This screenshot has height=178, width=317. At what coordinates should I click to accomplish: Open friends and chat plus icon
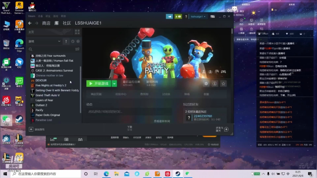226,129
